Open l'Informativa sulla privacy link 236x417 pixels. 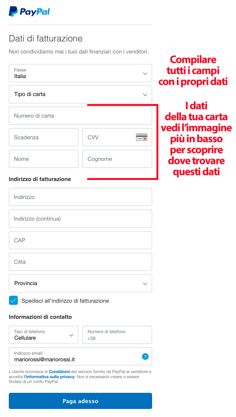click(x=49, y=377)
